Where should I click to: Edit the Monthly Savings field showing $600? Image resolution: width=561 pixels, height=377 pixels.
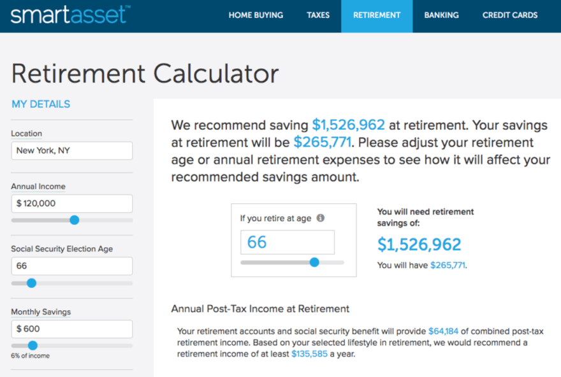(x=71, y=329)
